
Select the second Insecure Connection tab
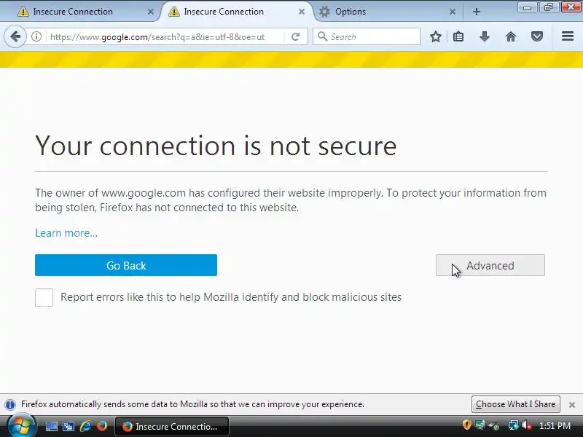[236, 12]
